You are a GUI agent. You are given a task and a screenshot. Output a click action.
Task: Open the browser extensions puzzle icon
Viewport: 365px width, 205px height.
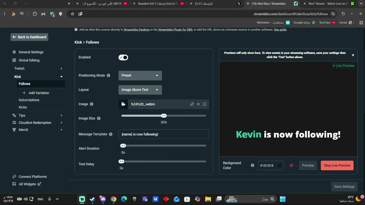click(35, 14)
